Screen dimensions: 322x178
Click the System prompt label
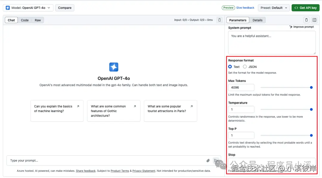click(x=240, y=28)
